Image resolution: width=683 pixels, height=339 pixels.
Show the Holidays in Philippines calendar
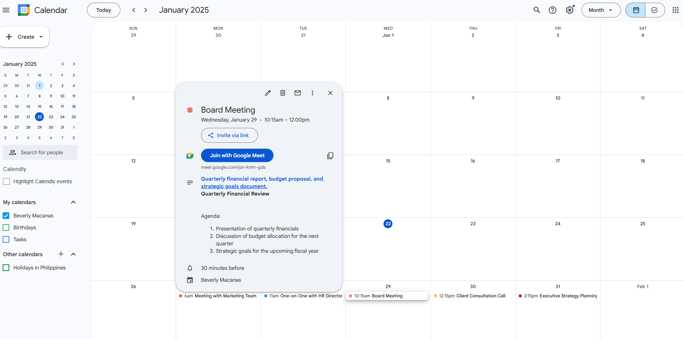pyautogui.click(x=6, y=268)
